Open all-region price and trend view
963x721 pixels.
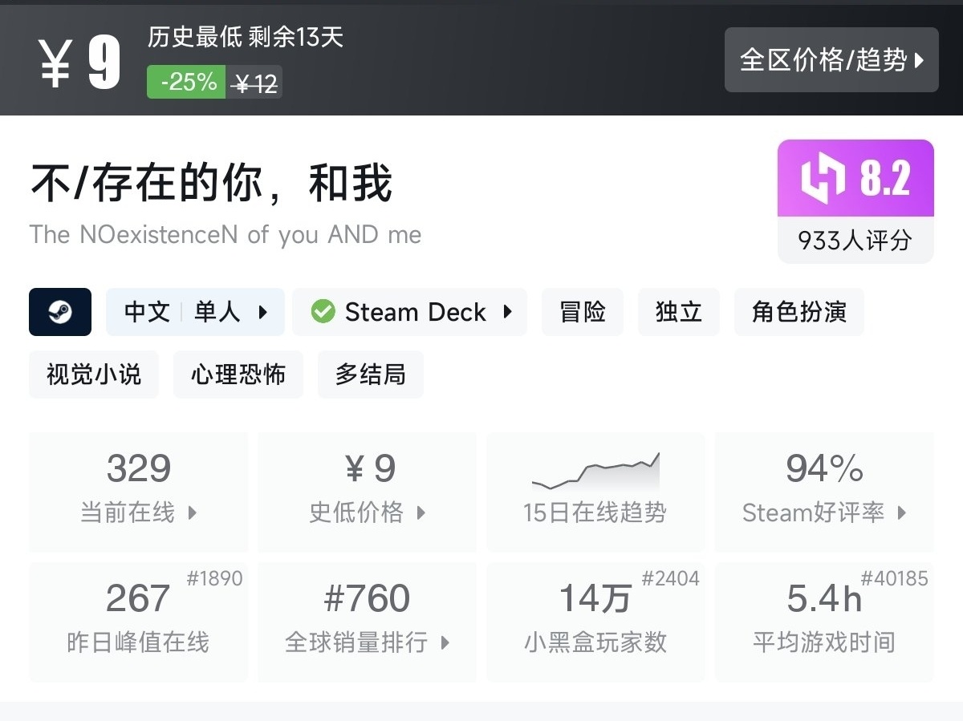(x=831, y=60)
